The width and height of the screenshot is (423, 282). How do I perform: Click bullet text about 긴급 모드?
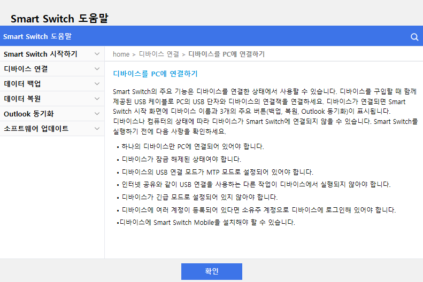pyautogui.click(x=199, y=197)
